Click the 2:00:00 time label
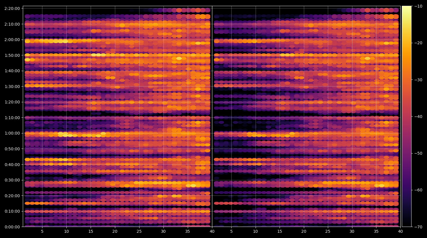This screenshot has width=427, height=238. pyautogui.click(x=12, y=40)
